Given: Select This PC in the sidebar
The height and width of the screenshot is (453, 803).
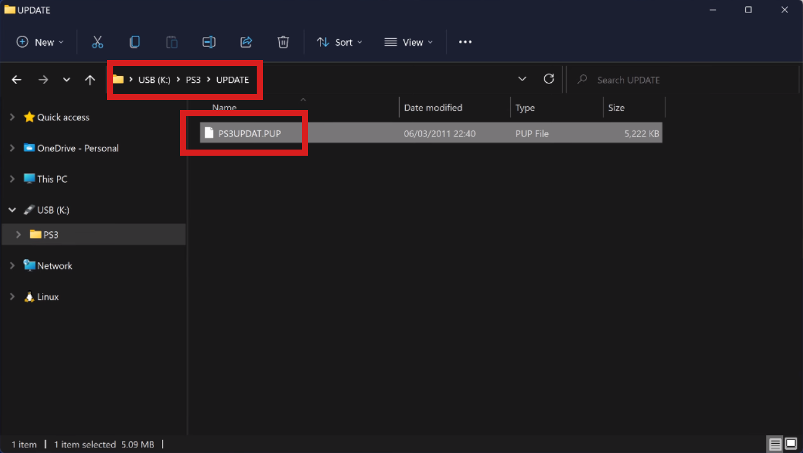Looking at the screenshot, I should click(52, 179).
